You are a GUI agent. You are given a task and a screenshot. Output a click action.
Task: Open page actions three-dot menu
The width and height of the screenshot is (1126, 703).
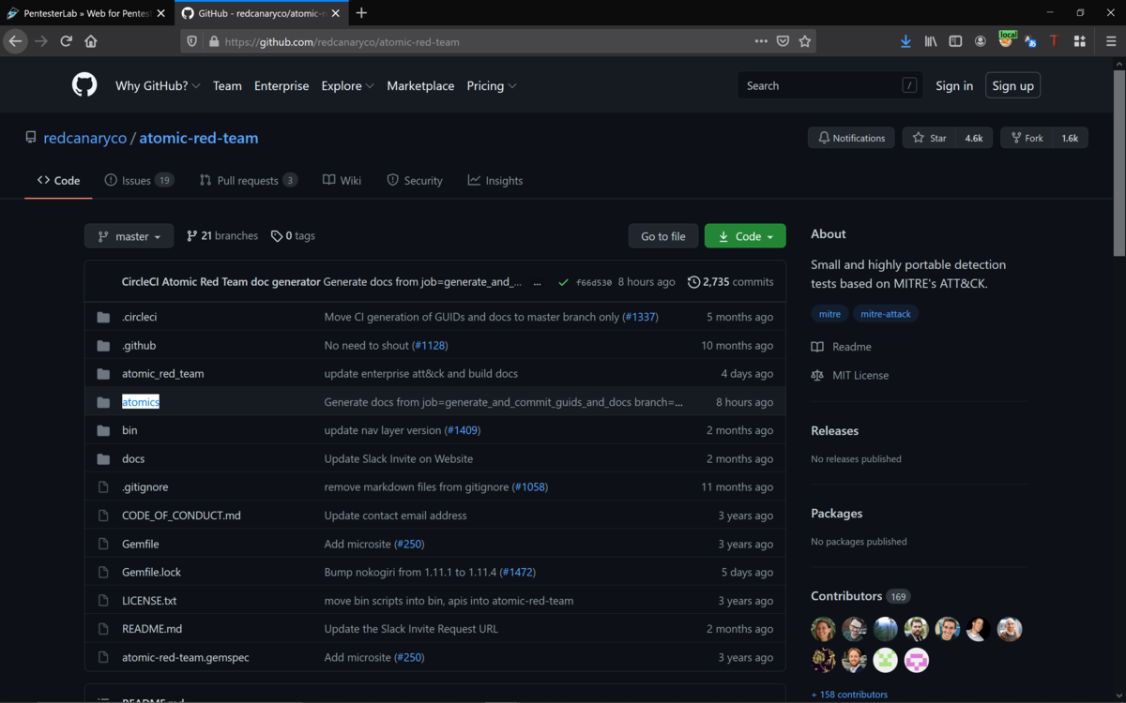click(761, 41)
